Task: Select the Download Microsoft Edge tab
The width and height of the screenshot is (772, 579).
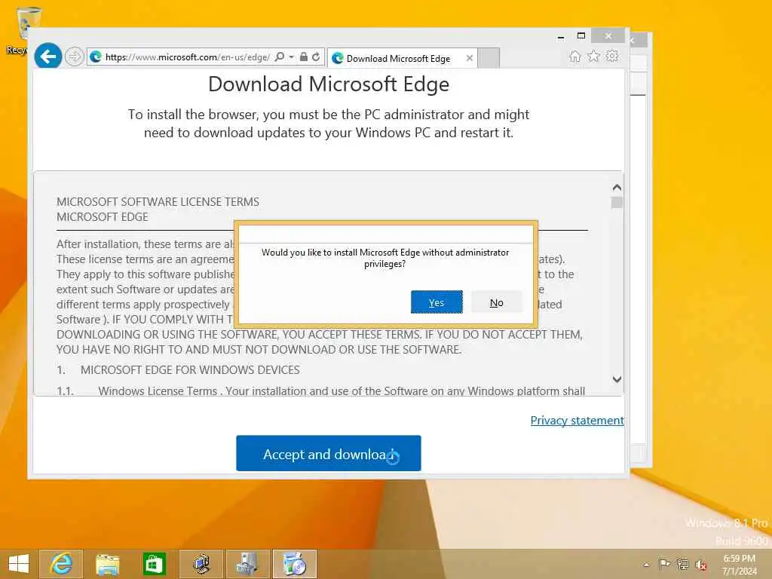Action: click(398, 59)
